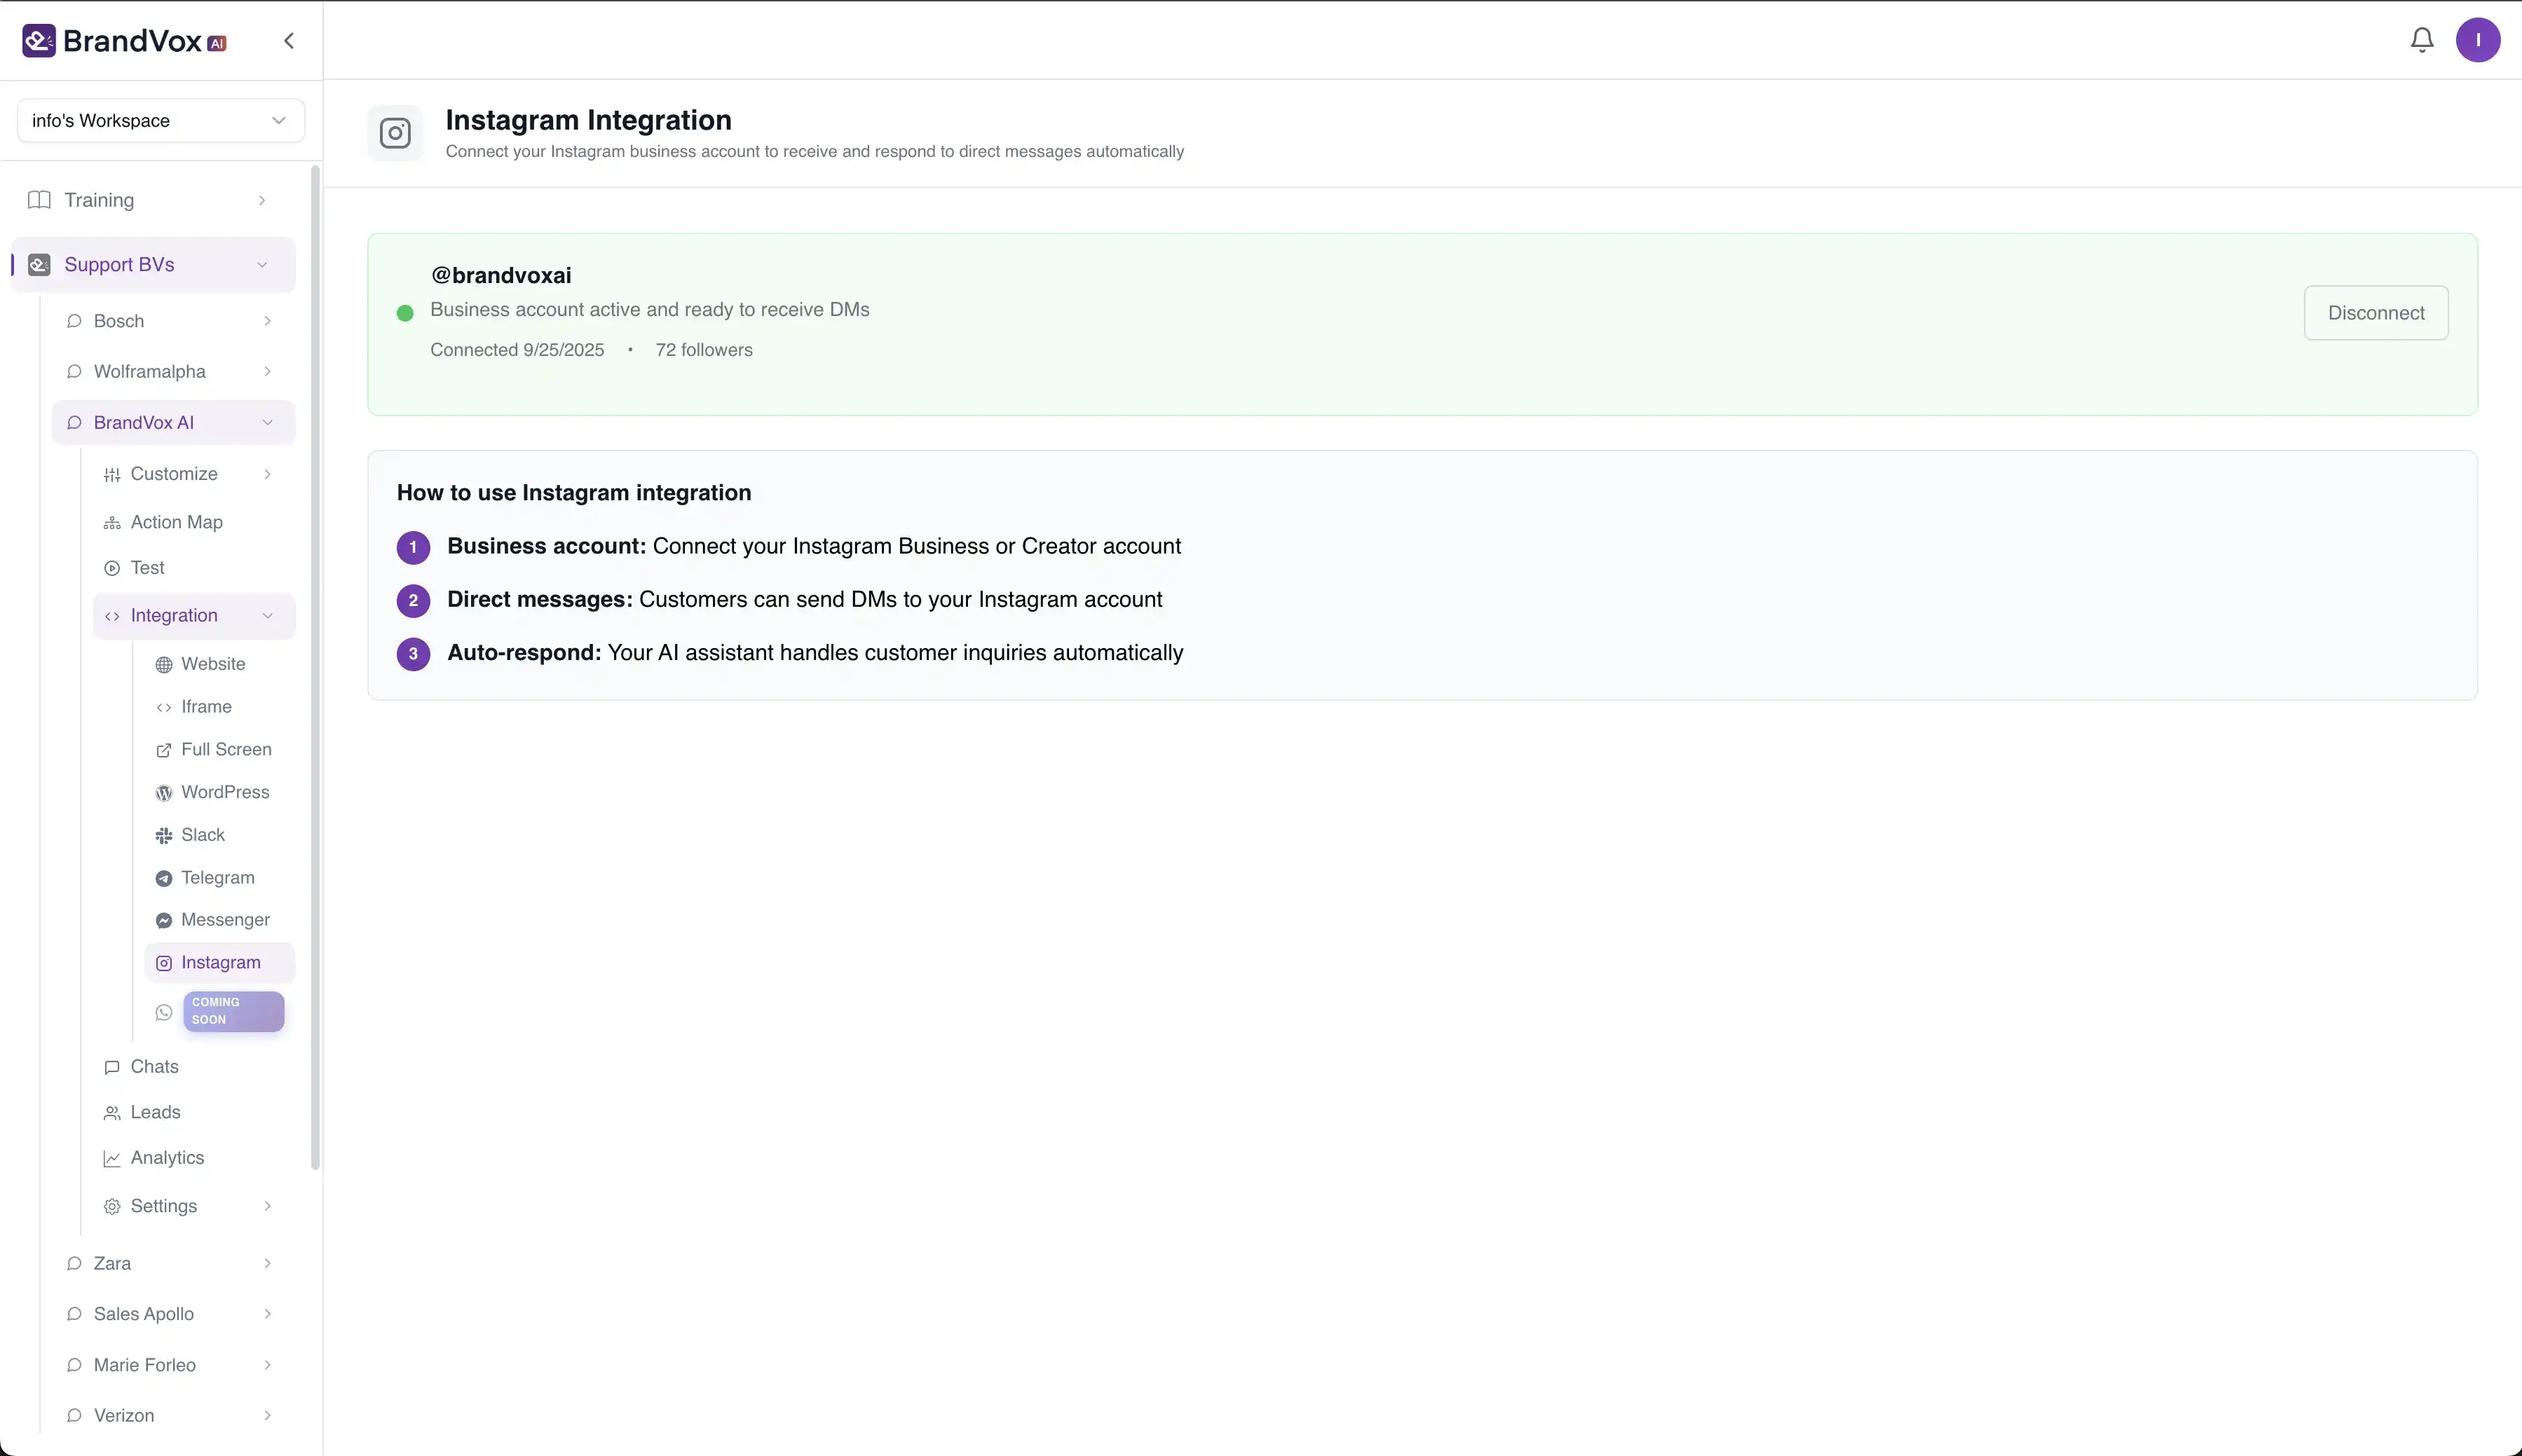Expand the Verizon chevron
The image size is (2522, 1456).
[x=267, y=1416]
